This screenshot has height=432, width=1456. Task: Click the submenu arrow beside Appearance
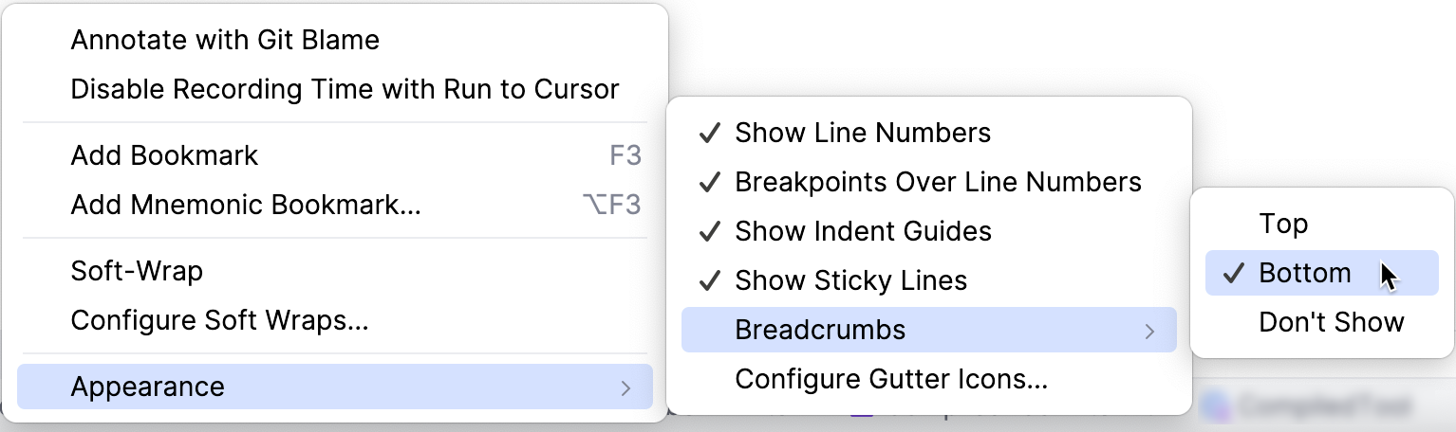(625, 387)
